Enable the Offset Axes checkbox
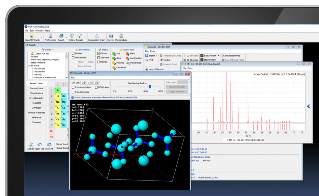Screen dimensions: 319x196 [96, 87]
